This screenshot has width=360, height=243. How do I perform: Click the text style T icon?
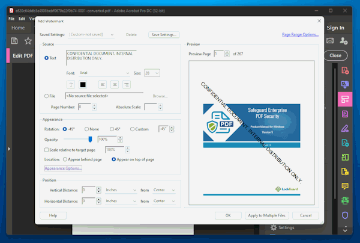(x=71, y=85)
